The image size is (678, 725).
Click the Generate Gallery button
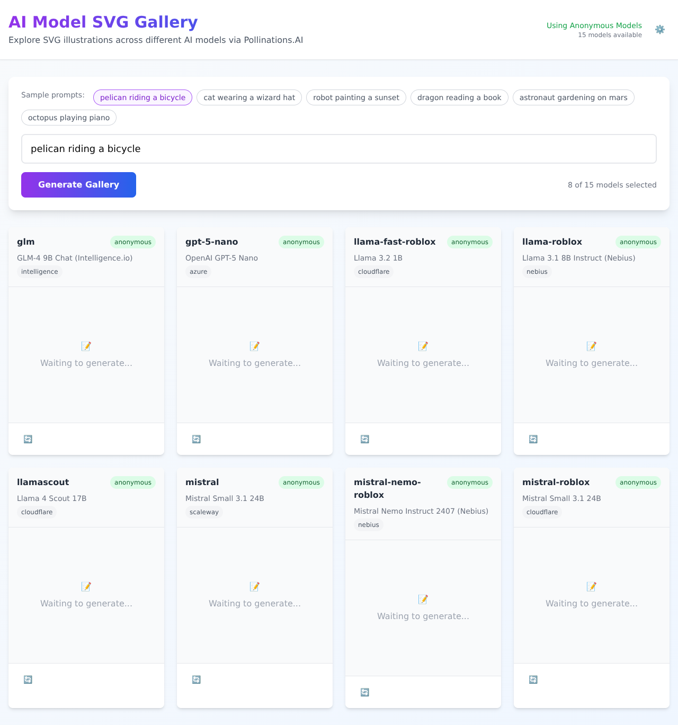[x=78, y=185]
